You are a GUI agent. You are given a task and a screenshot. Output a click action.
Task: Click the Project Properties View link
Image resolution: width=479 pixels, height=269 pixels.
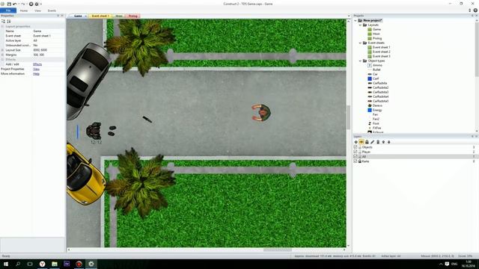36,69
